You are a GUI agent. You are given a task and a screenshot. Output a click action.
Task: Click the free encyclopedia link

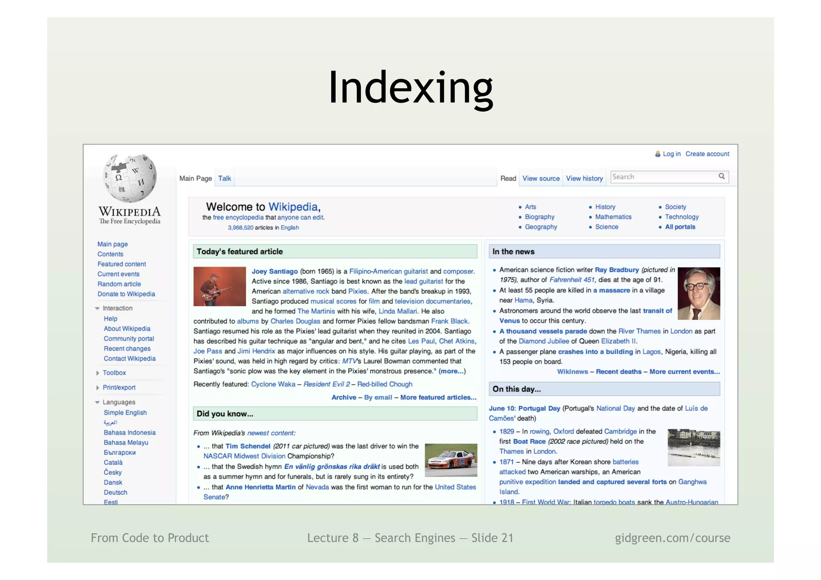pos(238,218)
